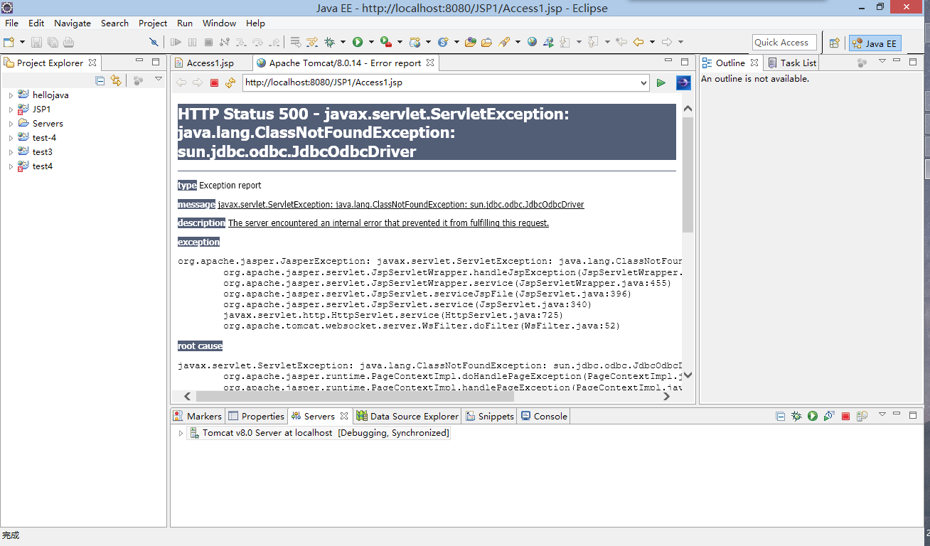Open the Markers tab
This screenshot has width=930, height=546.
[x=198, y=416]
